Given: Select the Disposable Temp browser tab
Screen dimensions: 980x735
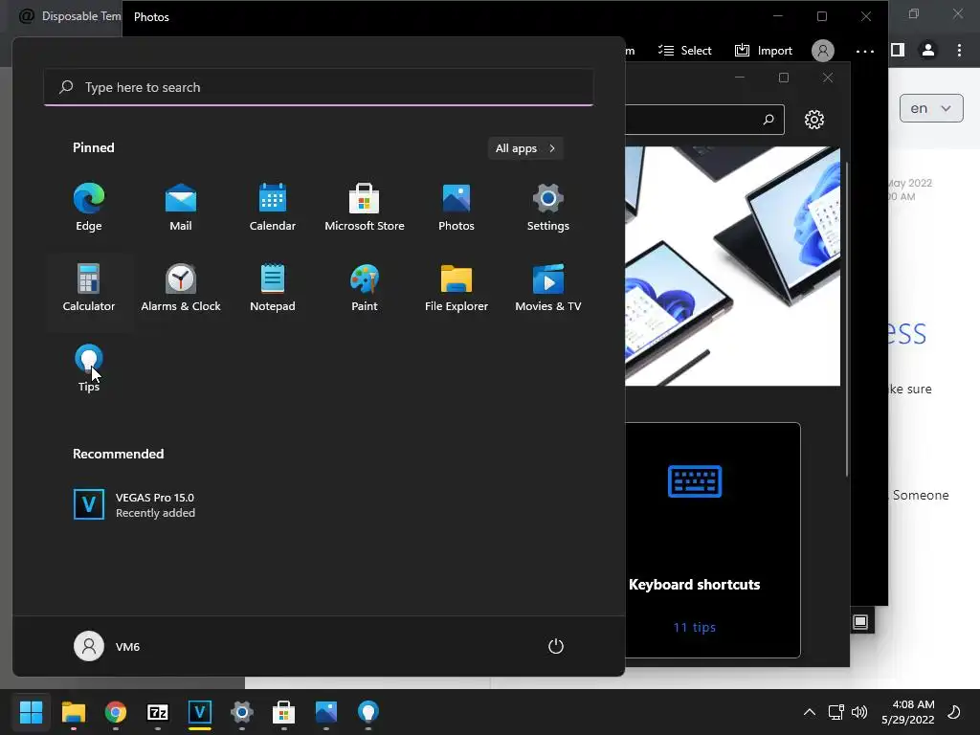Looking at the screenshot, I should pos(69,16).
